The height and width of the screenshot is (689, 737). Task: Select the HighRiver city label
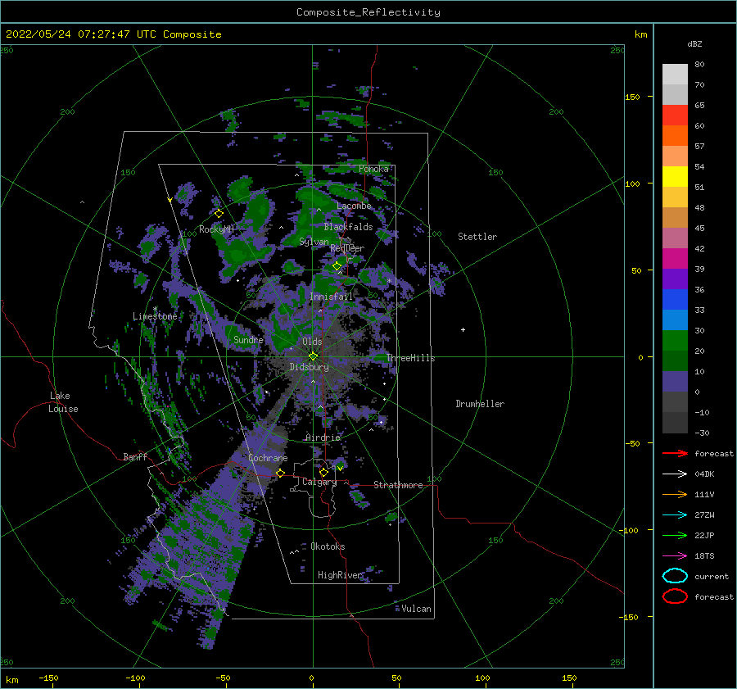click(x=339, y=576)
